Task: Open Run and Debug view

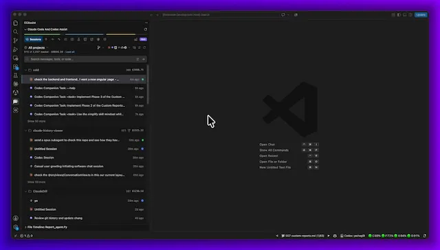Action: [x=15, y=49]
